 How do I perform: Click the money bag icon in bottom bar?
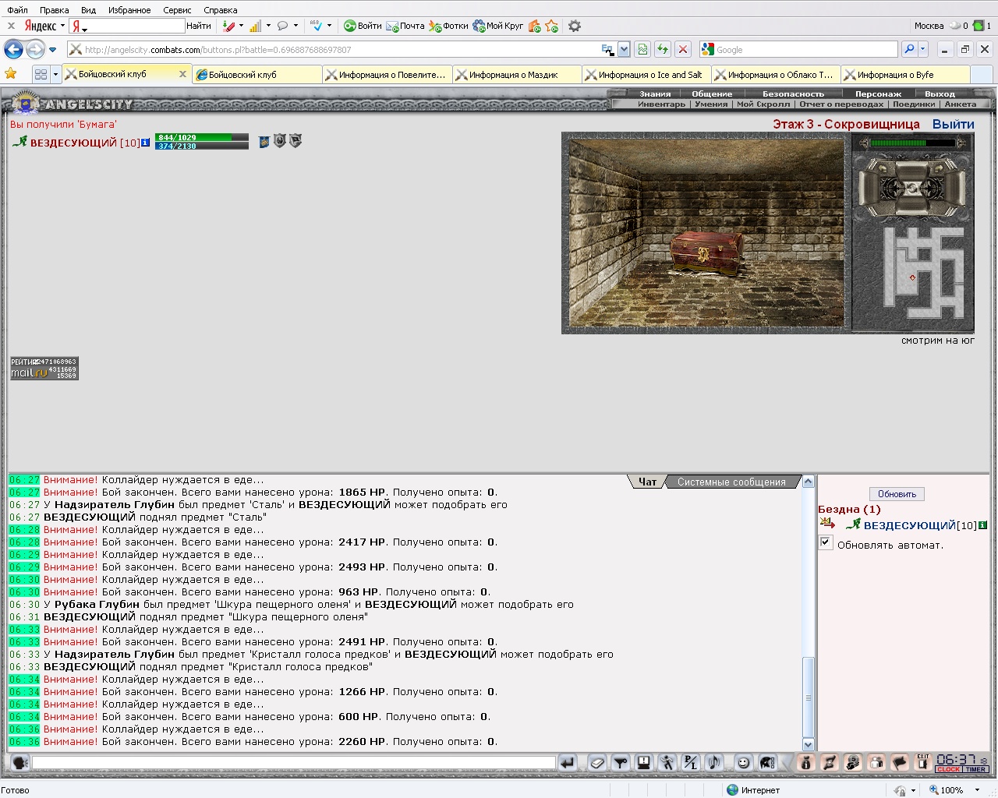tap(806, 763)
